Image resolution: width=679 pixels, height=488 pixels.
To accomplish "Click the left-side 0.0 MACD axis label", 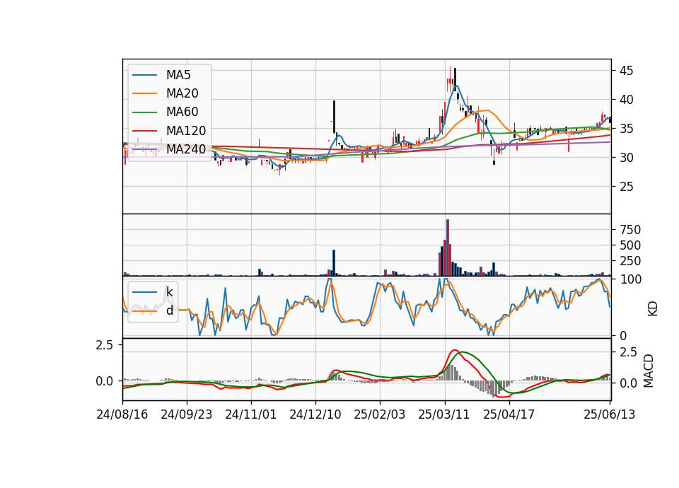I will 105,381.
